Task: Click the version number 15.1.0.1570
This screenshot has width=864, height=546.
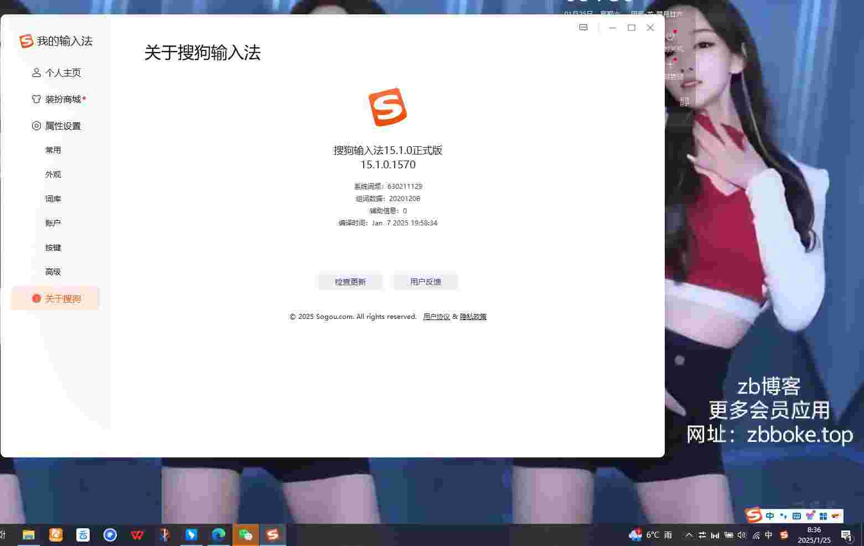Action: point(388,164)
